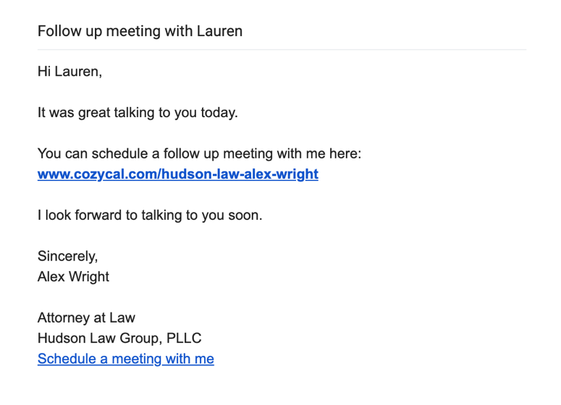Click the sentence "It was great talking to you today."
Screen dimensions: 561x405
click(x=138, y=113)
